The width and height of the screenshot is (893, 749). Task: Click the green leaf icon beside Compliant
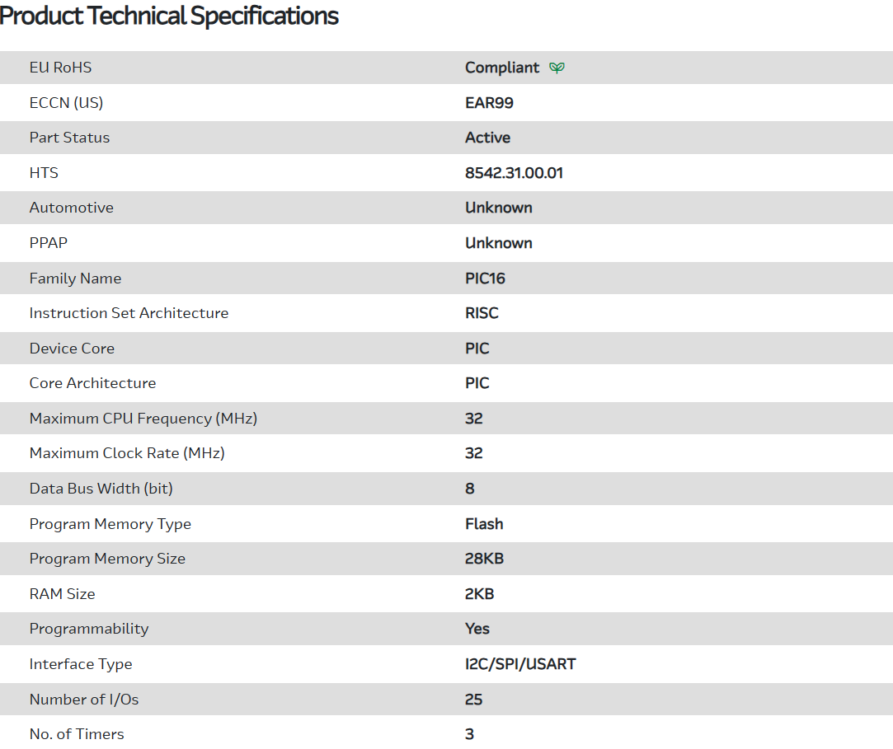point(557,68)
